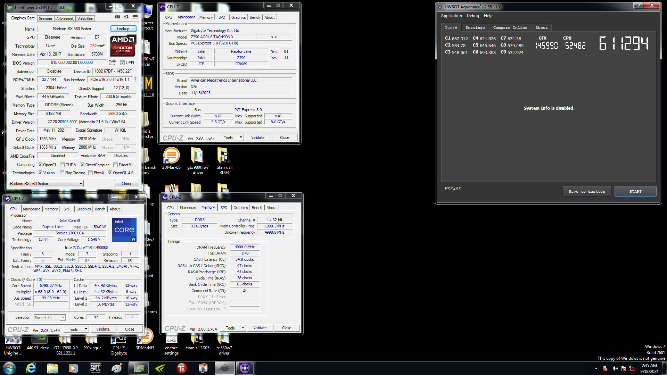The width and height of the screenshot is (667, 375).
Task: Click Validate in CPU-Z Mainboard window
Action: [x=258, y=137]
